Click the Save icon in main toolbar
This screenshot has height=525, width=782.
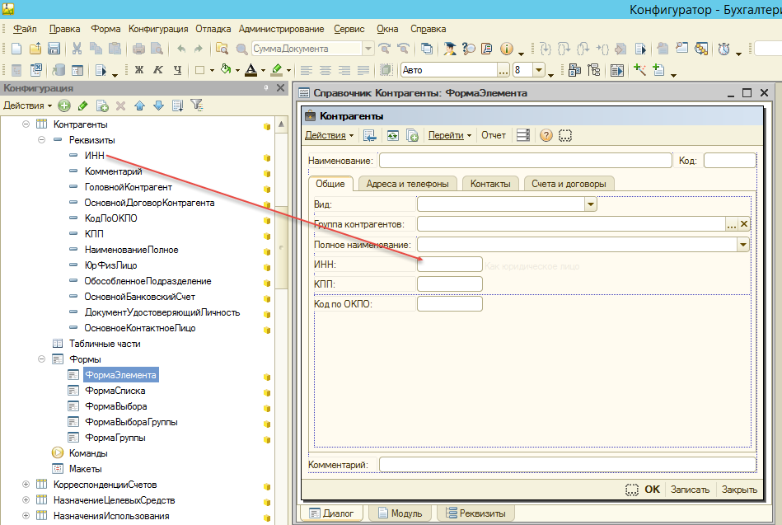pos(54,49)
